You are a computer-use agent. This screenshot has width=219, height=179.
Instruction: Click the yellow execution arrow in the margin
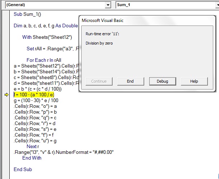(6, 95)
